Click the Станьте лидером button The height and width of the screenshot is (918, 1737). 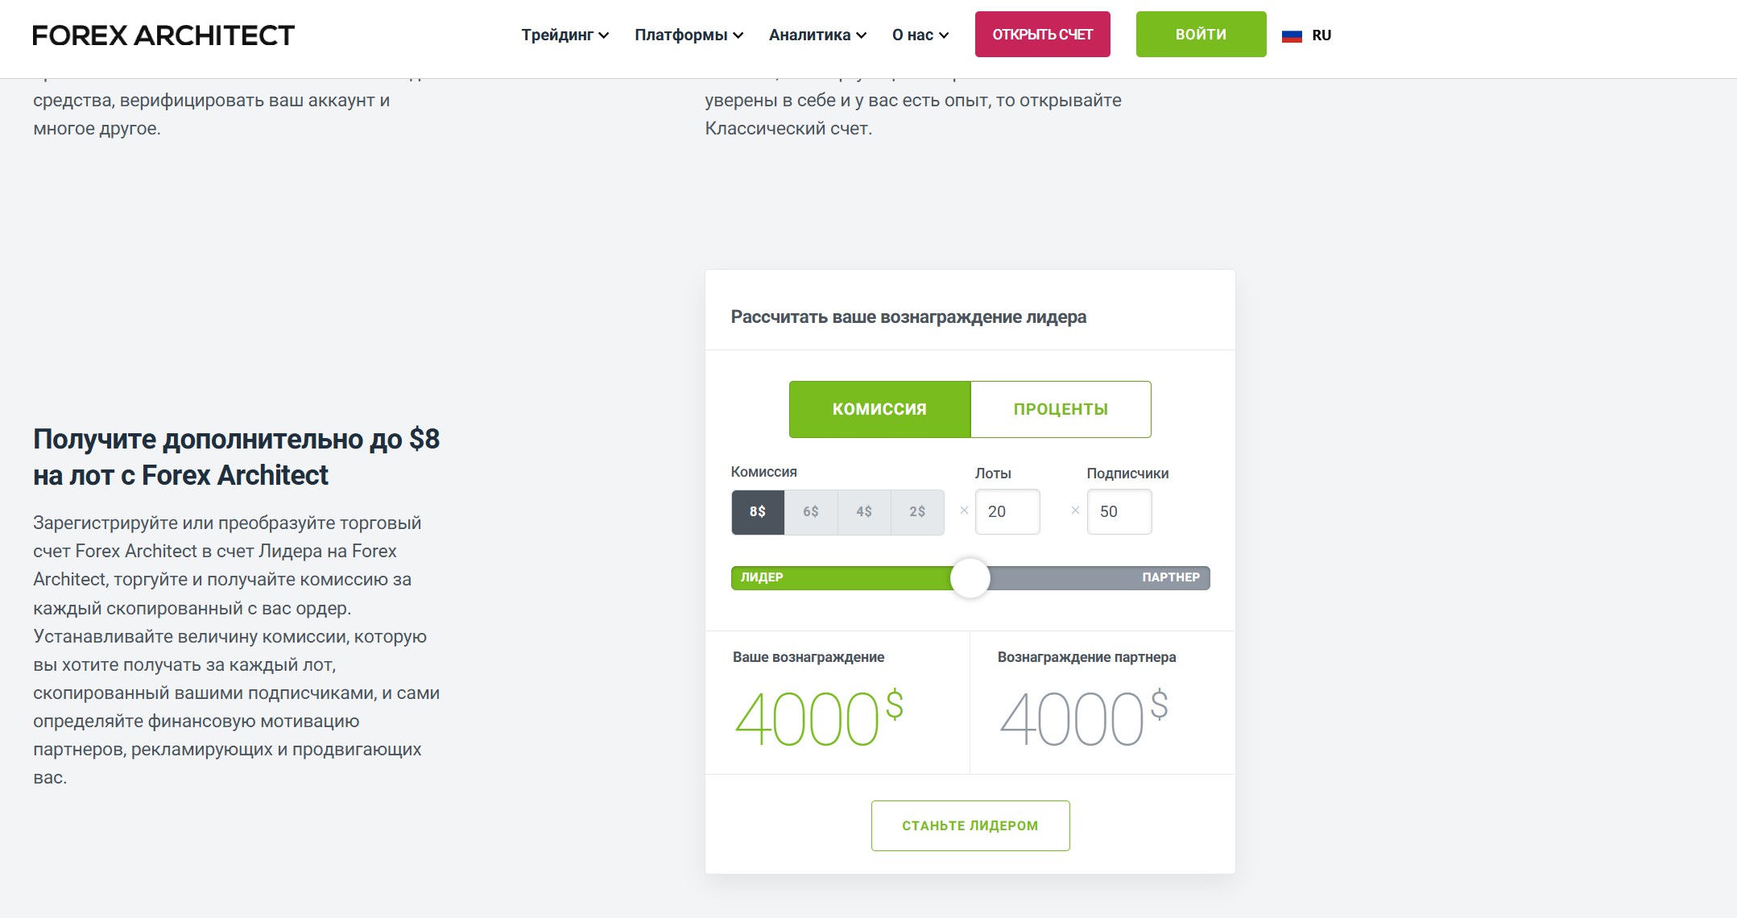970,825
